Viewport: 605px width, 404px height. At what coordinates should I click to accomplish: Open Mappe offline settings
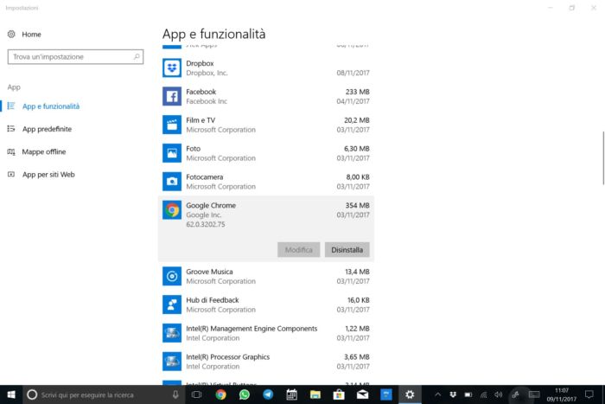(x=44, y=151)
